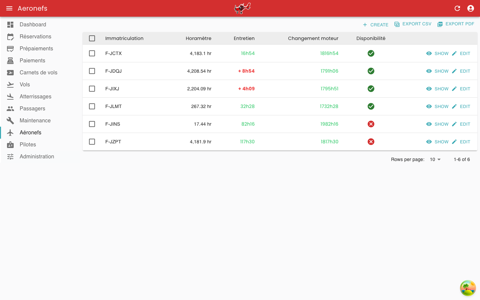The image size is (480, 300).
Task: Go to Réservations in the sidebar
Action: [35, 37]
